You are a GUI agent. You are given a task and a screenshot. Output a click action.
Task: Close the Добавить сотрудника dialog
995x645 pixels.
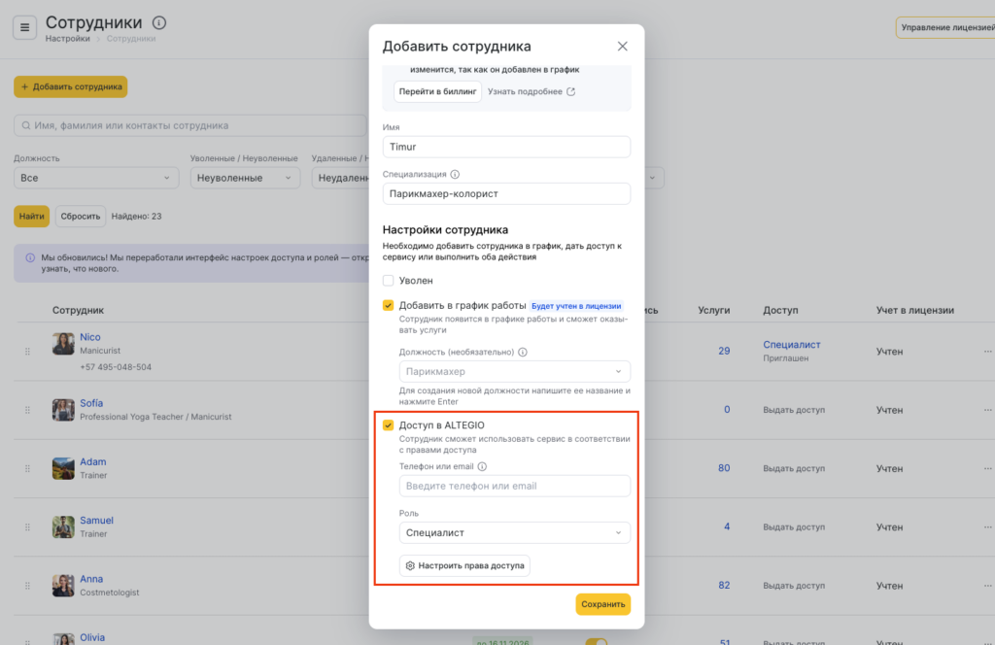(x=622, y=47)
